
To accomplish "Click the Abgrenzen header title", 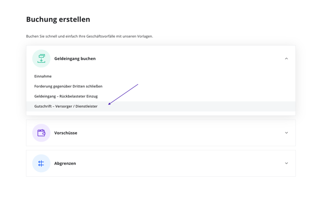I will (x=65, y=163).
